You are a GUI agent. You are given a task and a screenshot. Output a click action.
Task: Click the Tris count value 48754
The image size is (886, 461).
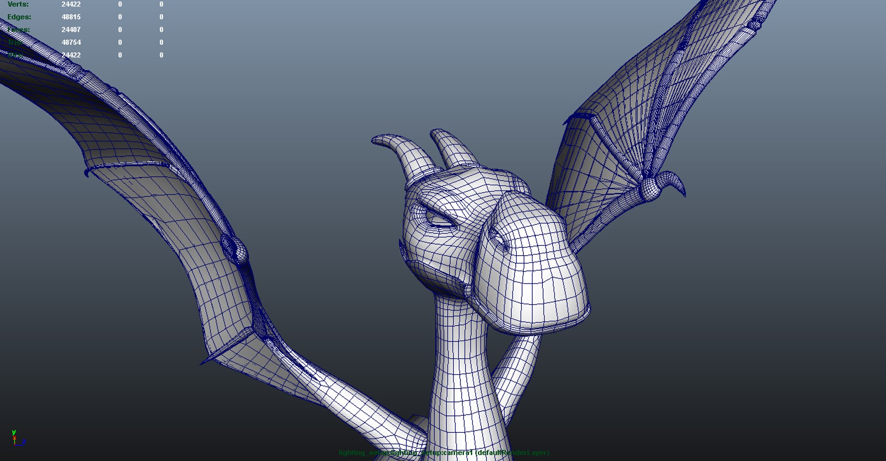pyautogui.click(x=71, y=42)
